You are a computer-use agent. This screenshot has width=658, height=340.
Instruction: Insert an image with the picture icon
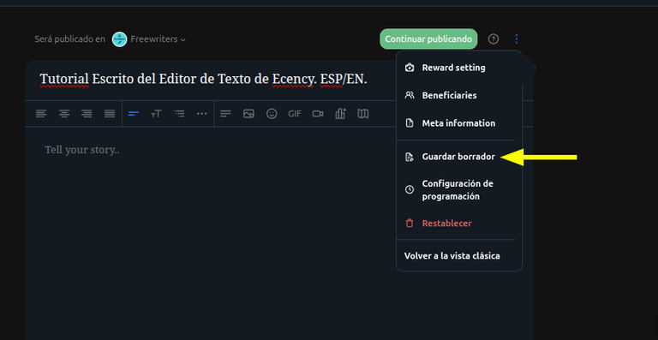pyautogui.click(x=248, y=114)
